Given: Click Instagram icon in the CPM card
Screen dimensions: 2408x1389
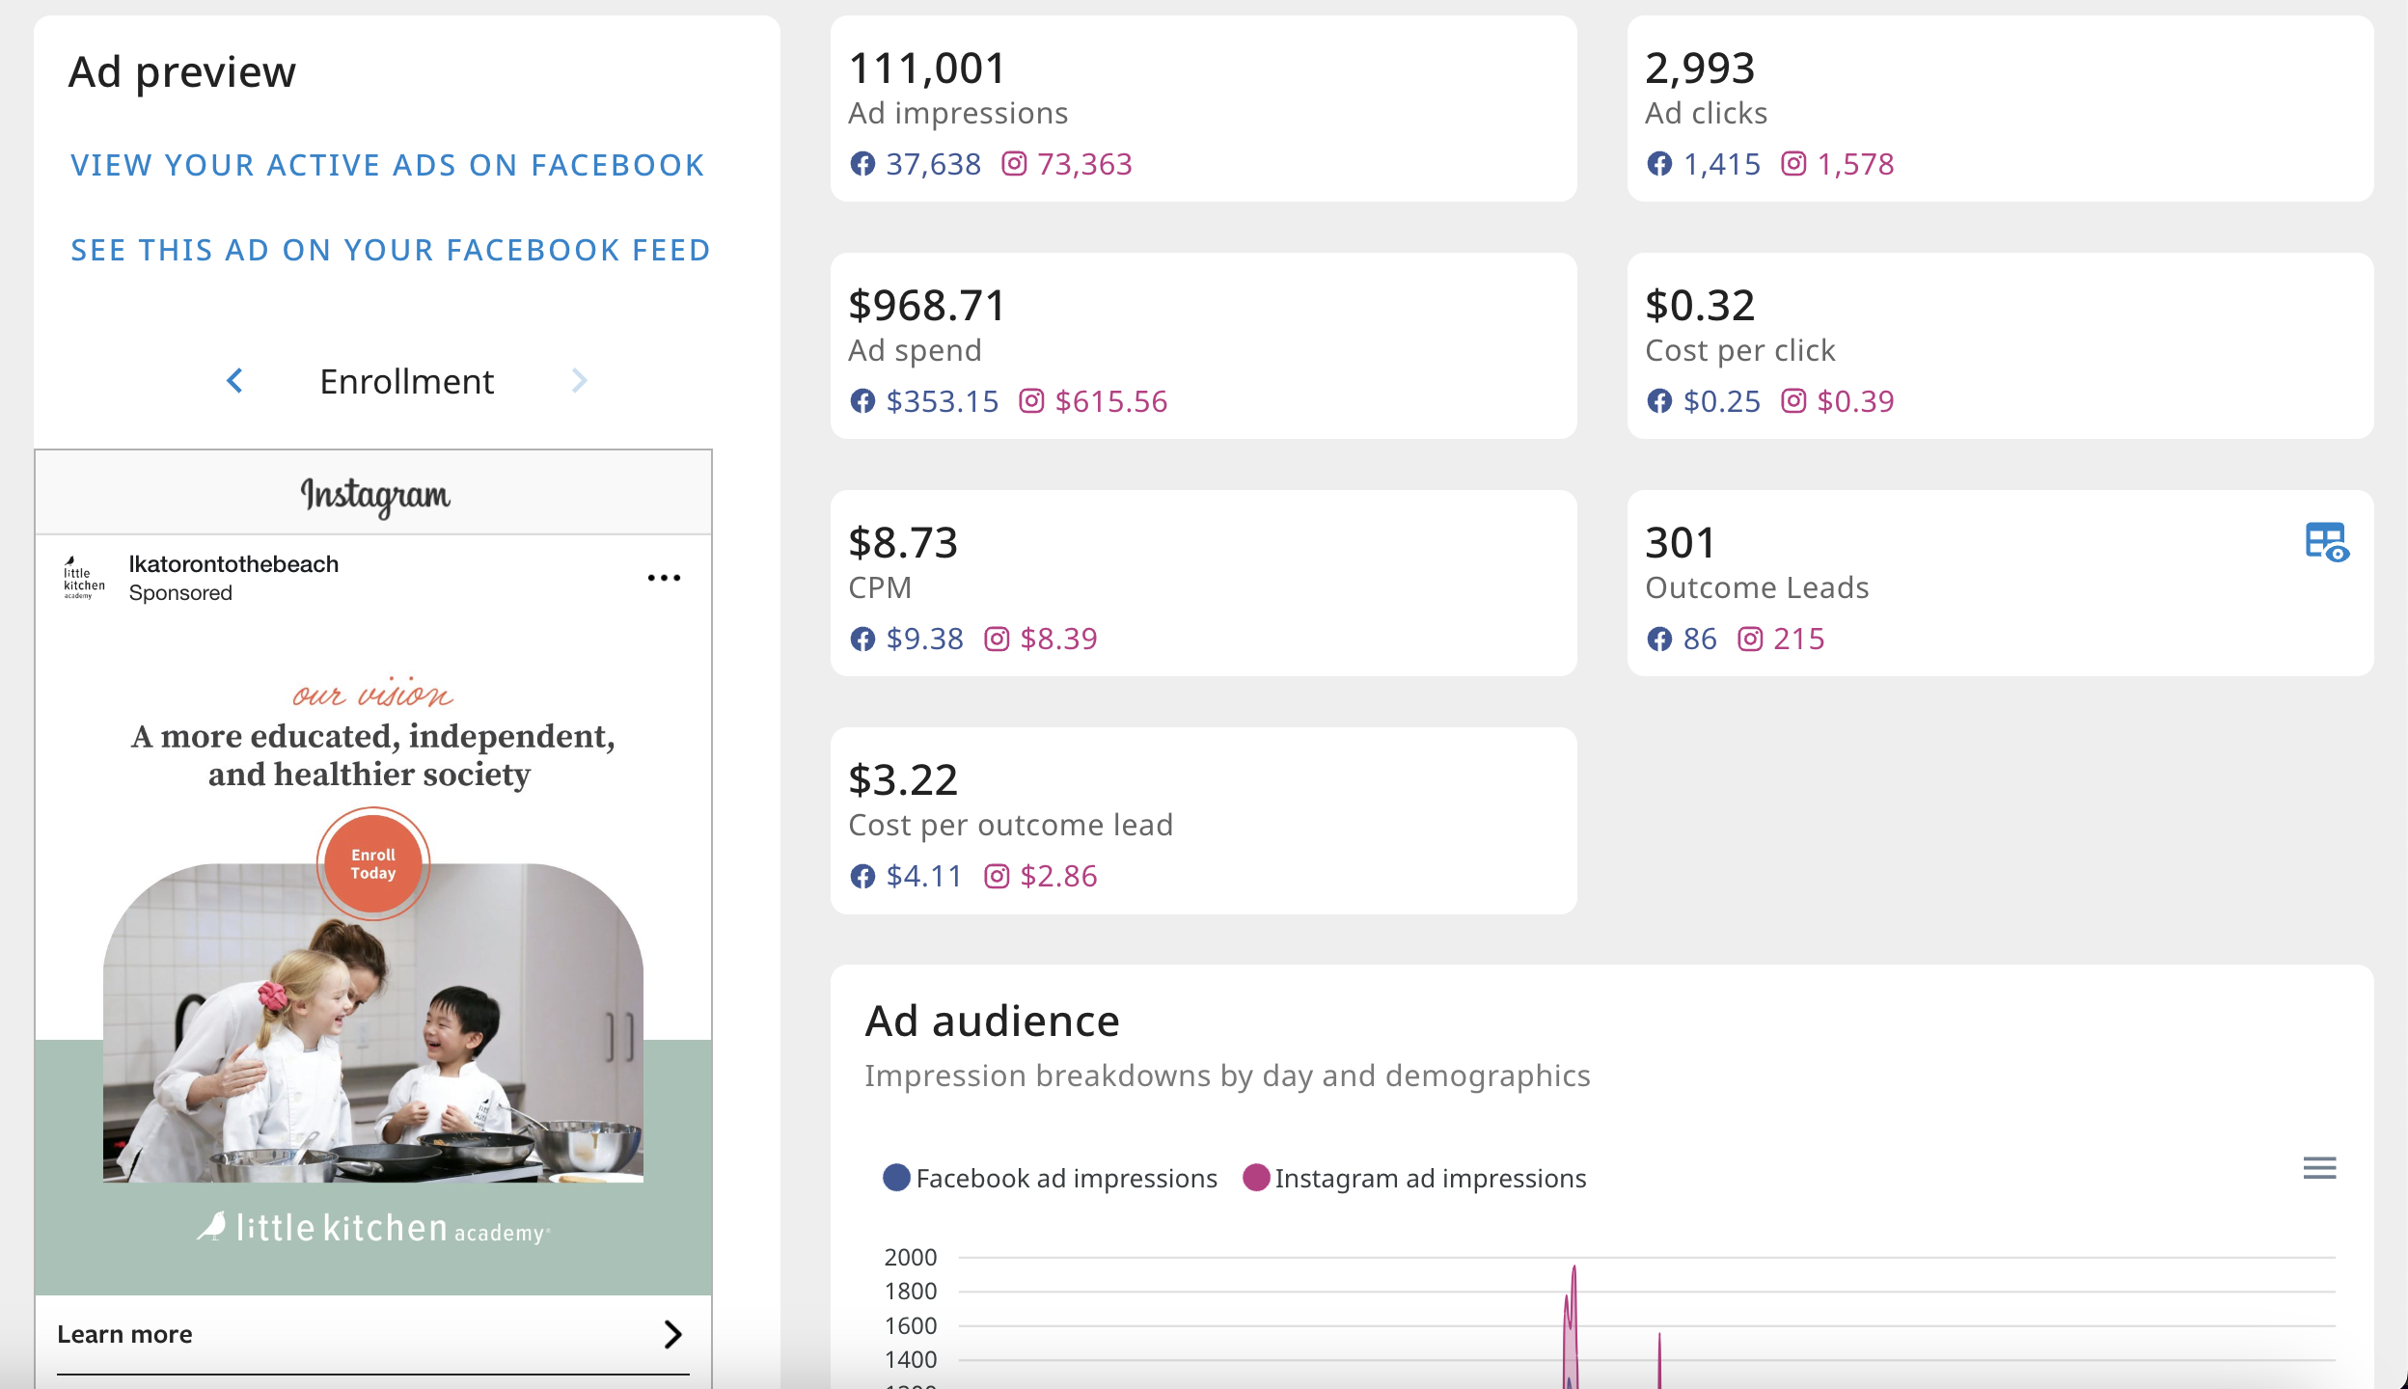Looking at the screenshot, I should [x=997, y=639].
